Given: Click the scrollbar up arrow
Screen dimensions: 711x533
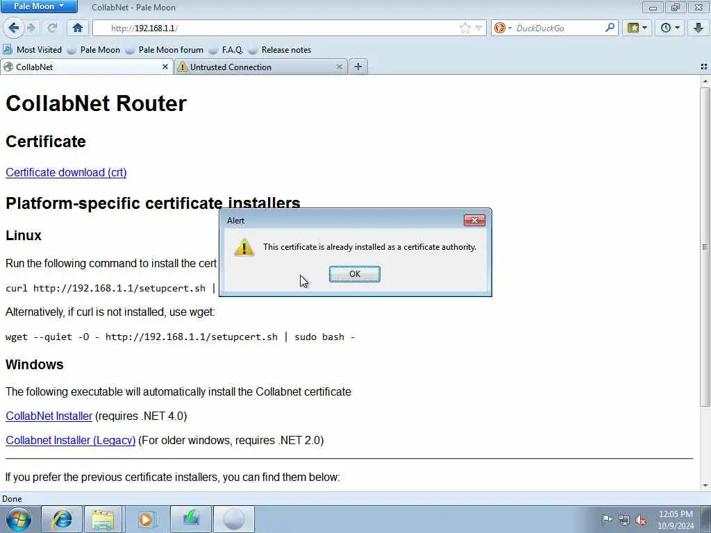Looking at the screenshot, I should tap(705, 81).
